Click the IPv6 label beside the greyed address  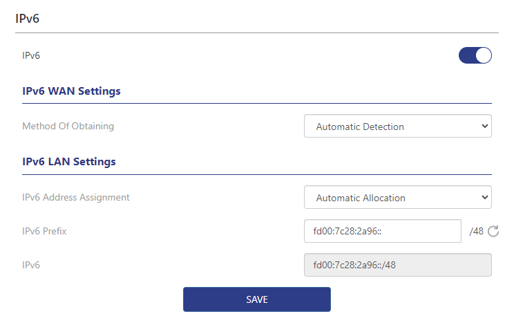[31, 265]
